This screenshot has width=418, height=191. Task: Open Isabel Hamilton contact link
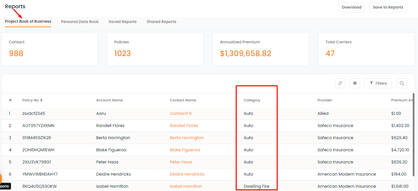tap(186, 186)
